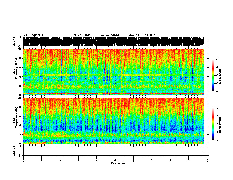Click time axis tick label "10"

click(207, 161)
